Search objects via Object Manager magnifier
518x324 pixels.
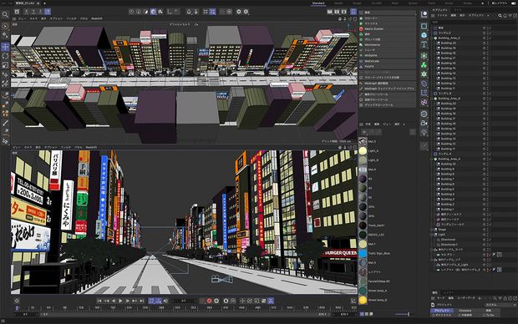(500, 16)
